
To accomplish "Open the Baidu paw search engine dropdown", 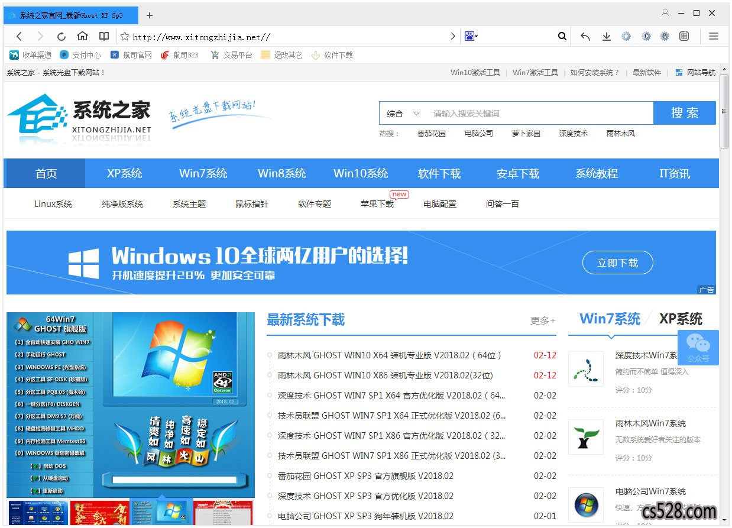I will click(x=471, y=37).
